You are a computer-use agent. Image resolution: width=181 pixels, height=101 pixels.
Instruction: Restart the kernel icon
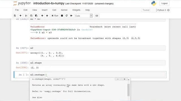pyautogui.click(x=67, y=16)
